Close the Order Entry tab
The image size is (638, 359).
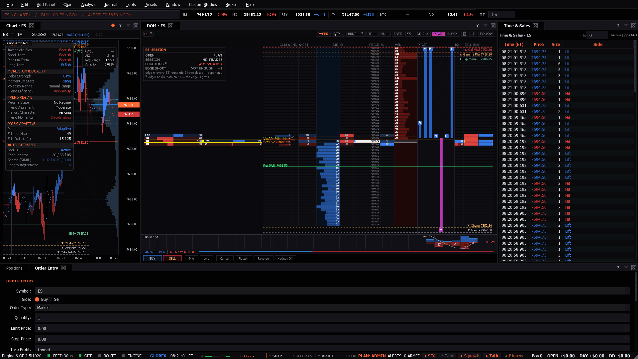[x=63, y=268]
